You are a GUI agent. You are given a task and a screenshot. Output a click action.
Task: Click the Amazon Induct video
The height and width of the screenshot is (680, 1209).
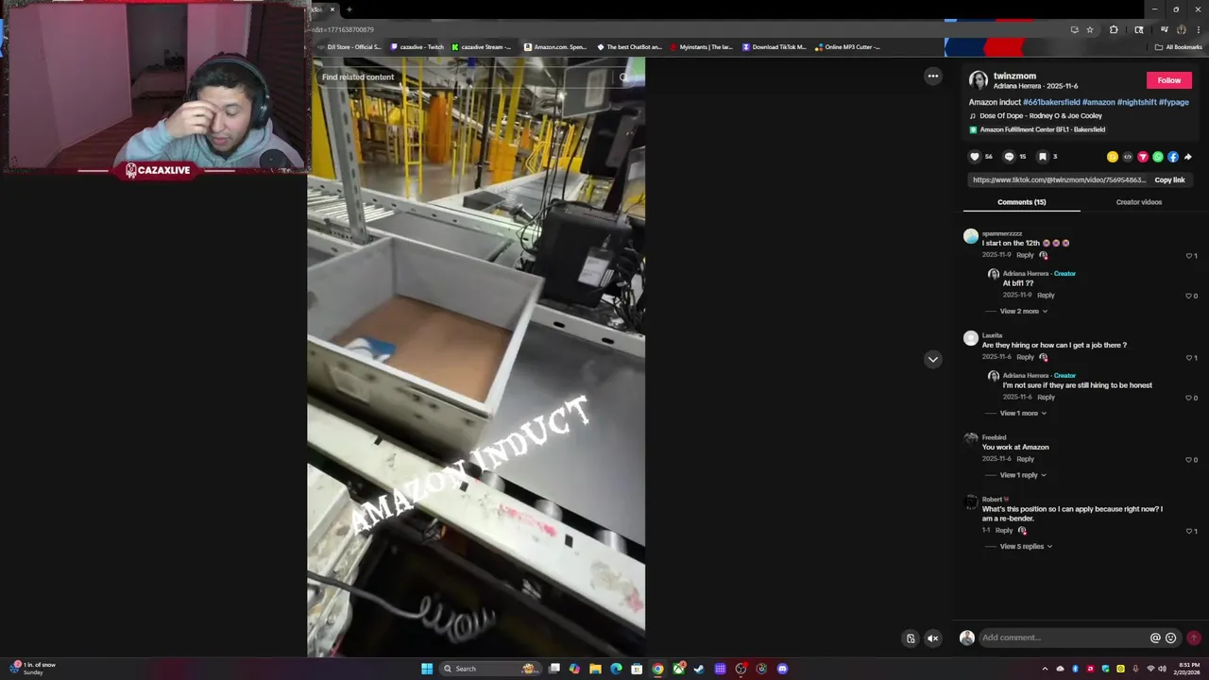tap(476, 357)
